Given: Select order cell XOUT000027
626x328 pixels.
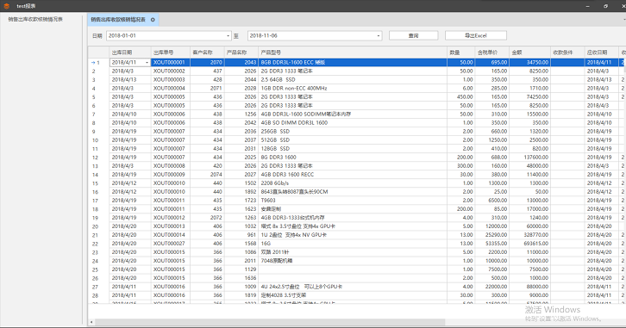Looking at the screenshot, I should (x=171, y=244).
